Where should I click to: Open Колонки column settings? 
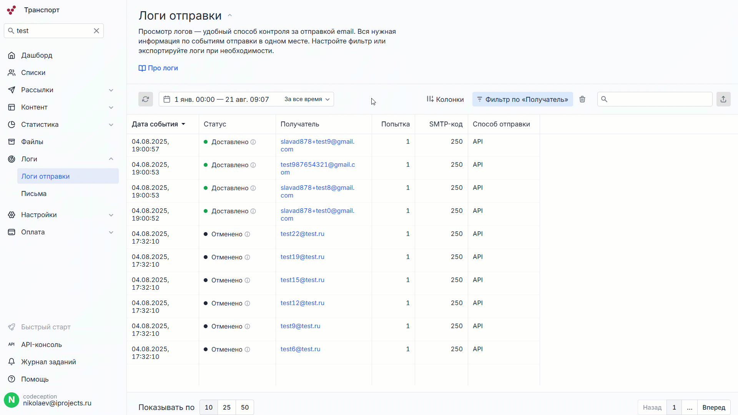click(445, 99)
